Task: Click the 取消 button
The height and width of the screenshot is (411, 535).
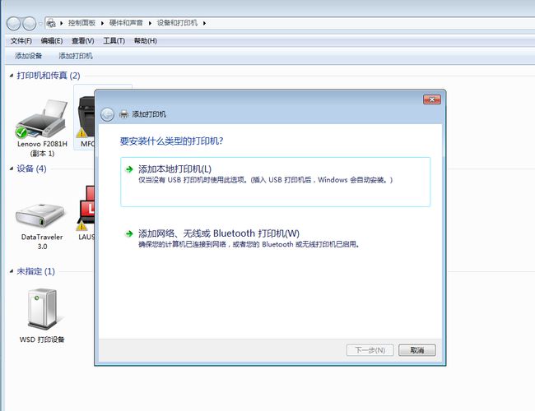Action: pos(417,350)
